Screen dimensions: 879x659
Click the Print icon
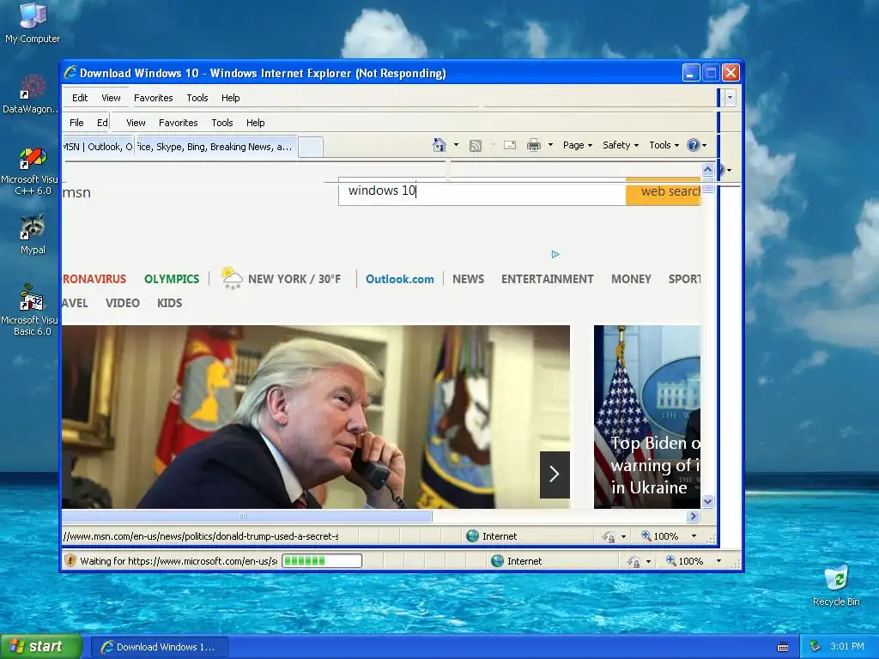[534, 145]
